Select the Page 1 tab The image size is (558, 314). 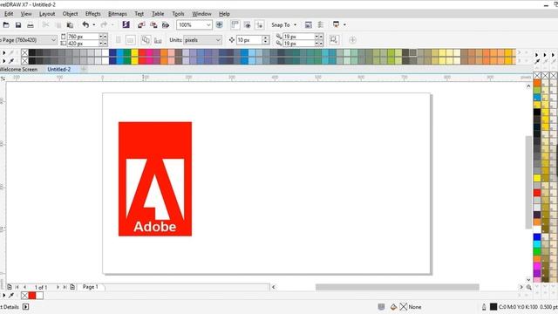click(91, 287)
